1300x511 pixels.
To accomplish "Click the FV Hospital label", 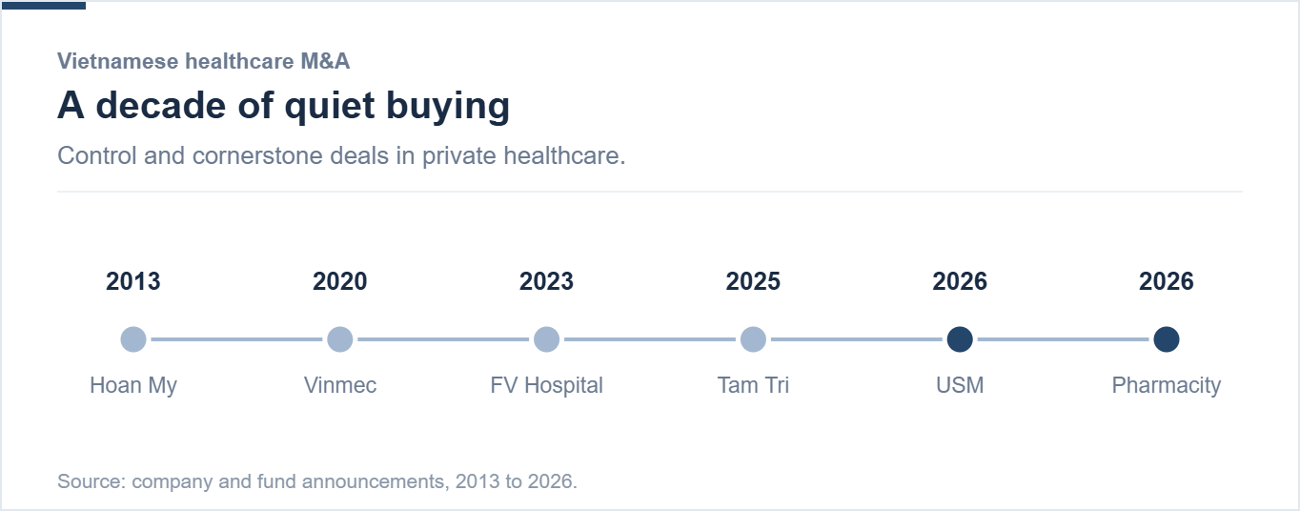I will click(546, 386).
